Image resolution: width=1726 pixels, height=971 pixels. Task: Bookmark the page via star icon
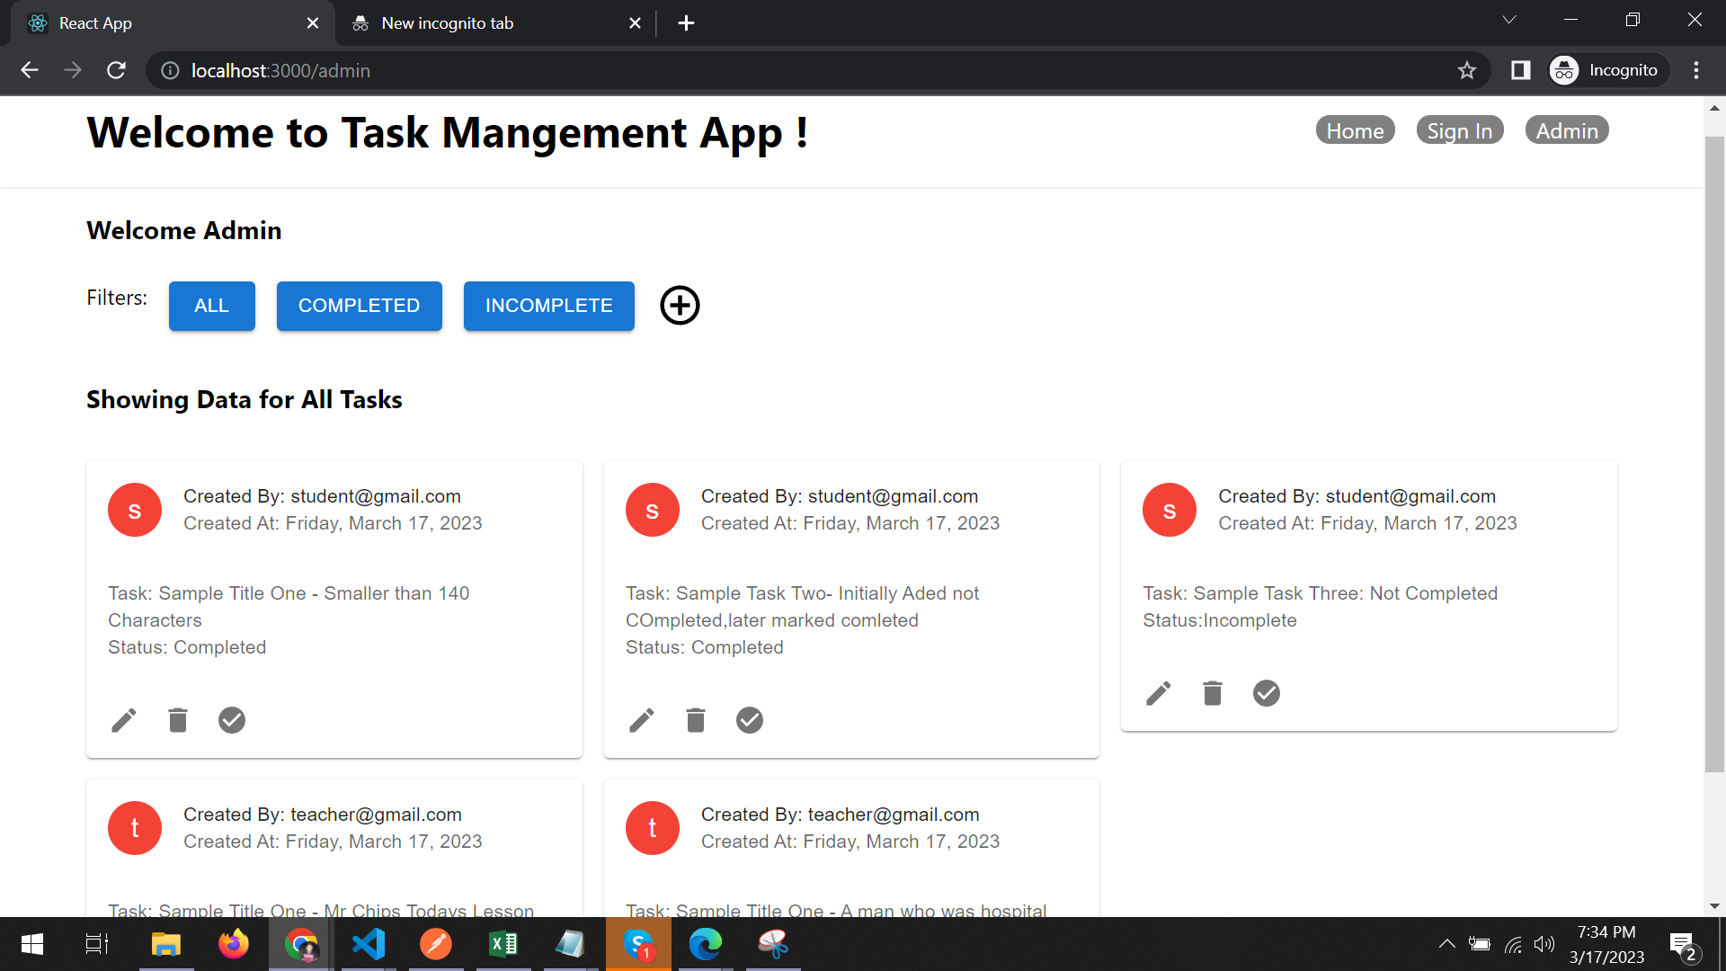point(1467,70)
